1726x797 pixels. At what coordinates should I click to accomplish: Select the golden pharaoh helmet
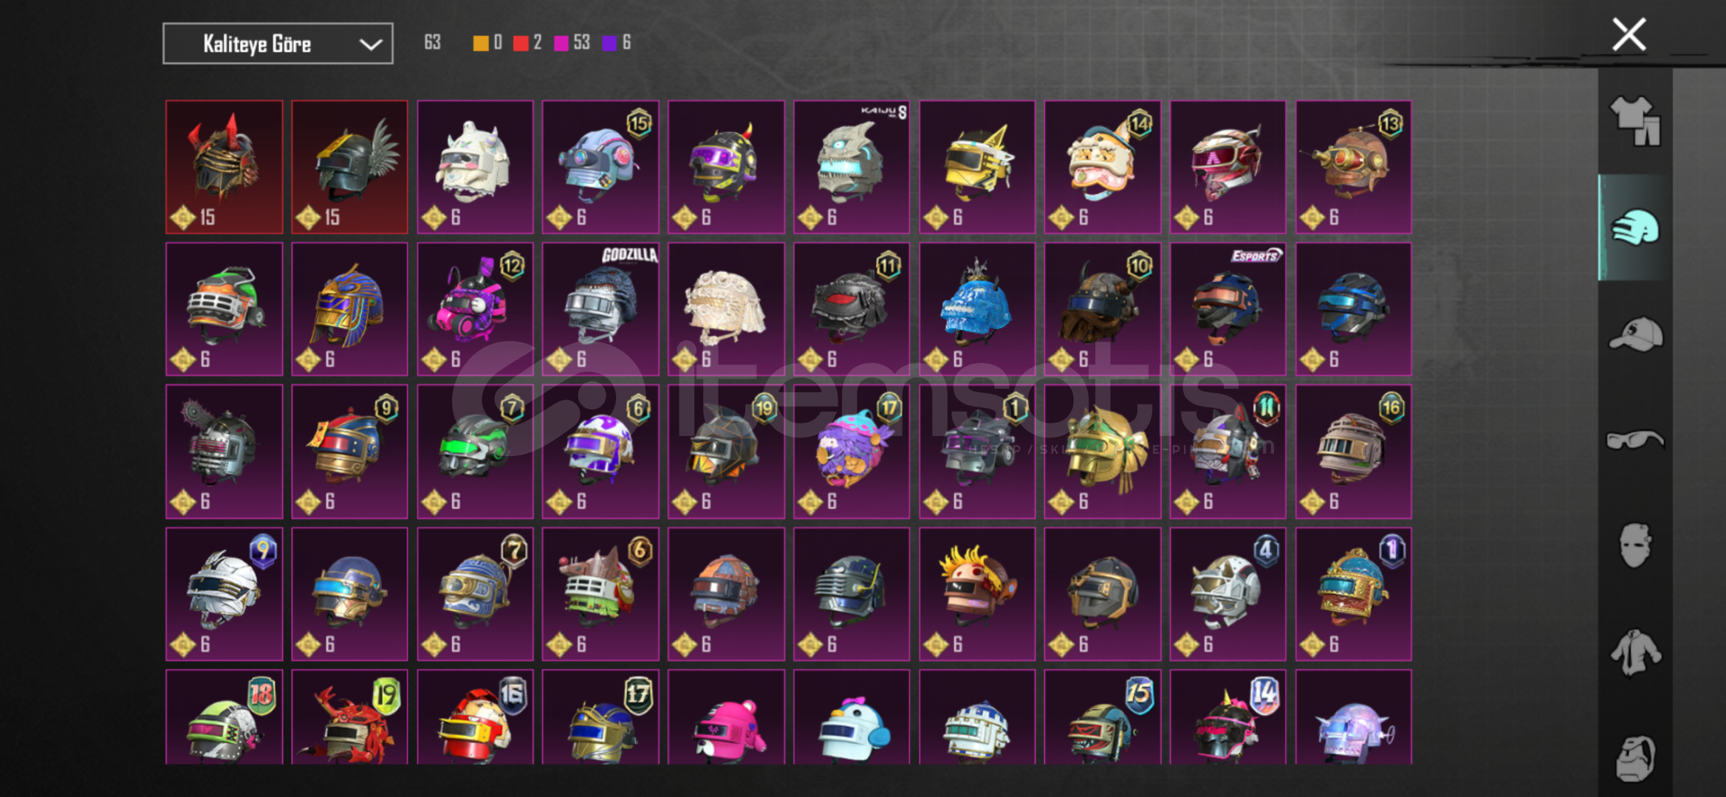pyautogui.click(x=349, y=309)
